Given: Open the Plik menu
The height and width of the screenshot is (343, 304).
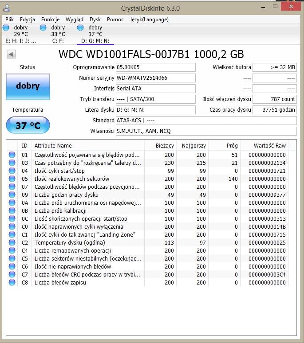Looking at the screenshot, I should click(9, 19).
